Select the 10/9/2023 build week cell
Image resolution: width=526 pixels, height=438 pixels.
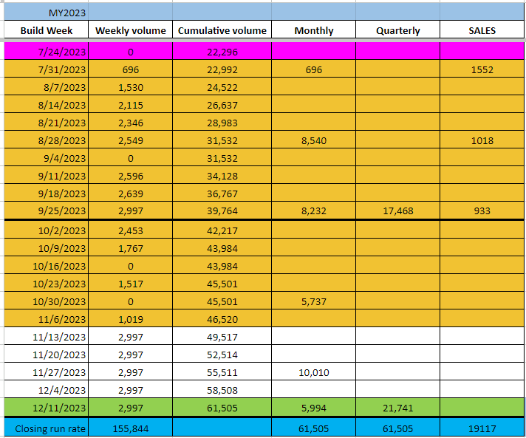pos(46,248)
